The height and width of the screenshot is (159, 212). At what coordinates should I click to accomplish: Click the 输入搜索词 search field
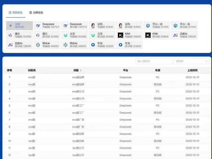[154, 61]
